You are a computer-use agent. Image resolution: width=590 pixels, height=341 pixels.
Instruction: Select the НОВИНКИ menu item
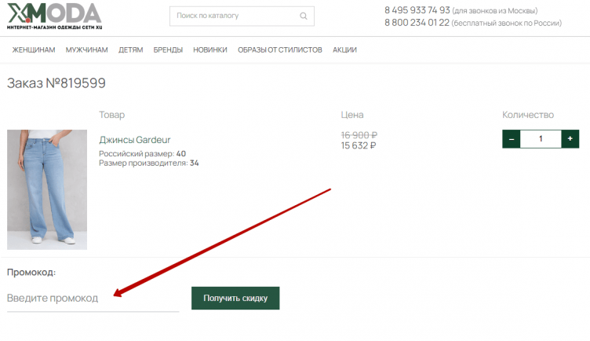pos(209,49)
